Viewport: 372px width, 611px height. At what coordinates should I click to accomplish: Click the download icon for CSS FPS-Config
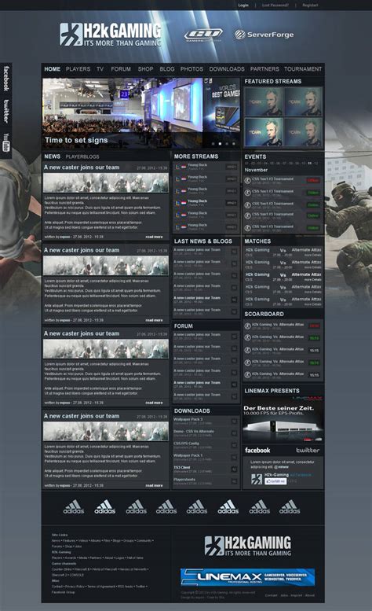coord(234,445)
